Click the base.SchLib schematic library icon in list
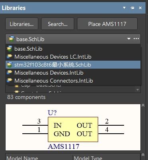This screenshot has width=148, height=160. click(x=10, y=49)
